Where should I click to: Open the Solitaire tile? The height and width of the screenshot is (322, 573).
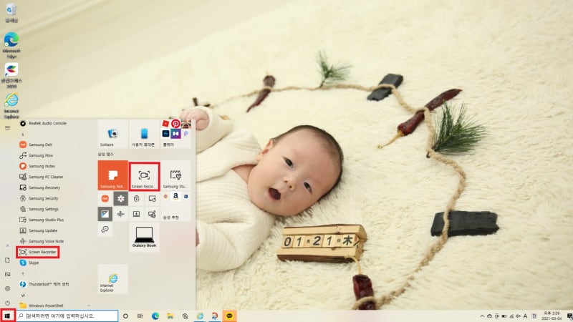tap(112, 134)
